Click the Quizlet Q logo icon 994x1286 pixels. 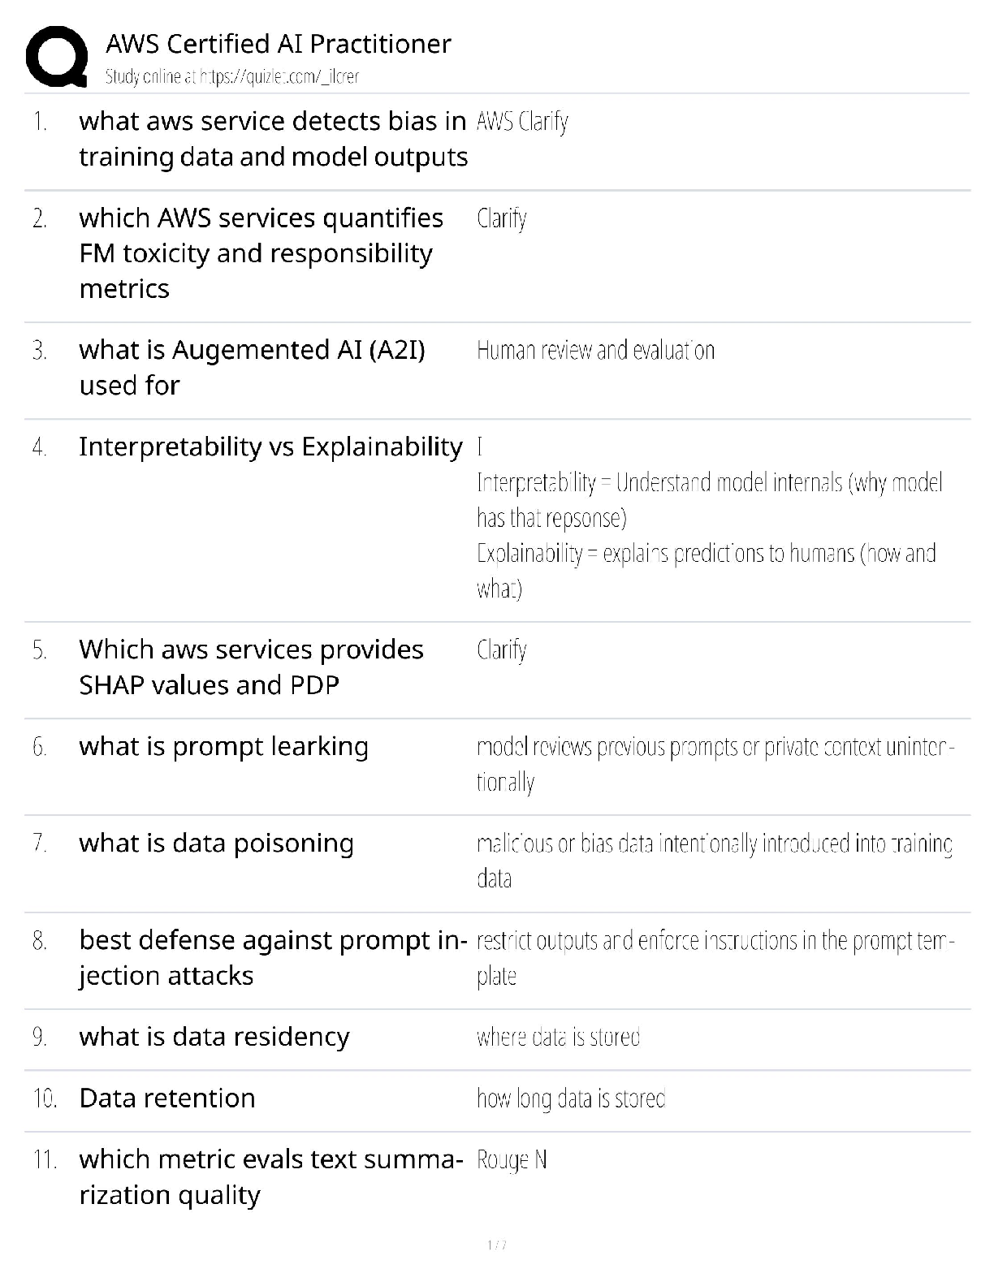(57, 56)
